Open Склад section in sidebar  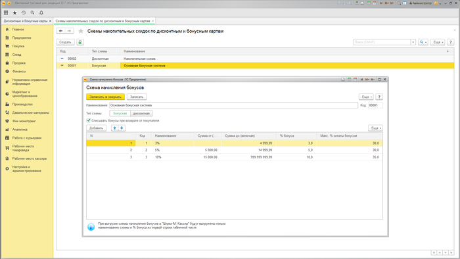pyautogui.click(x=16, y=55)
